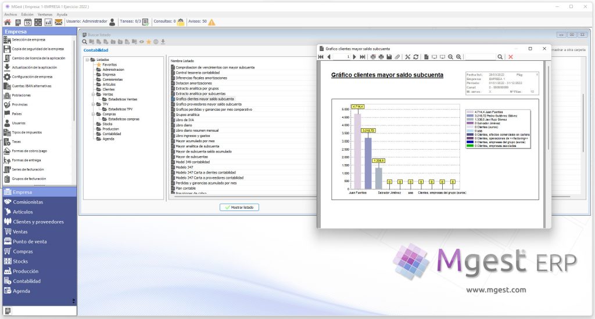Click the eye icon in listado toolbar

coord(142,42)
